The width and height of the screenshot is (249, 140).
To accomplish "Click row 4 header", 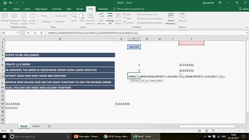I will 2,55.
